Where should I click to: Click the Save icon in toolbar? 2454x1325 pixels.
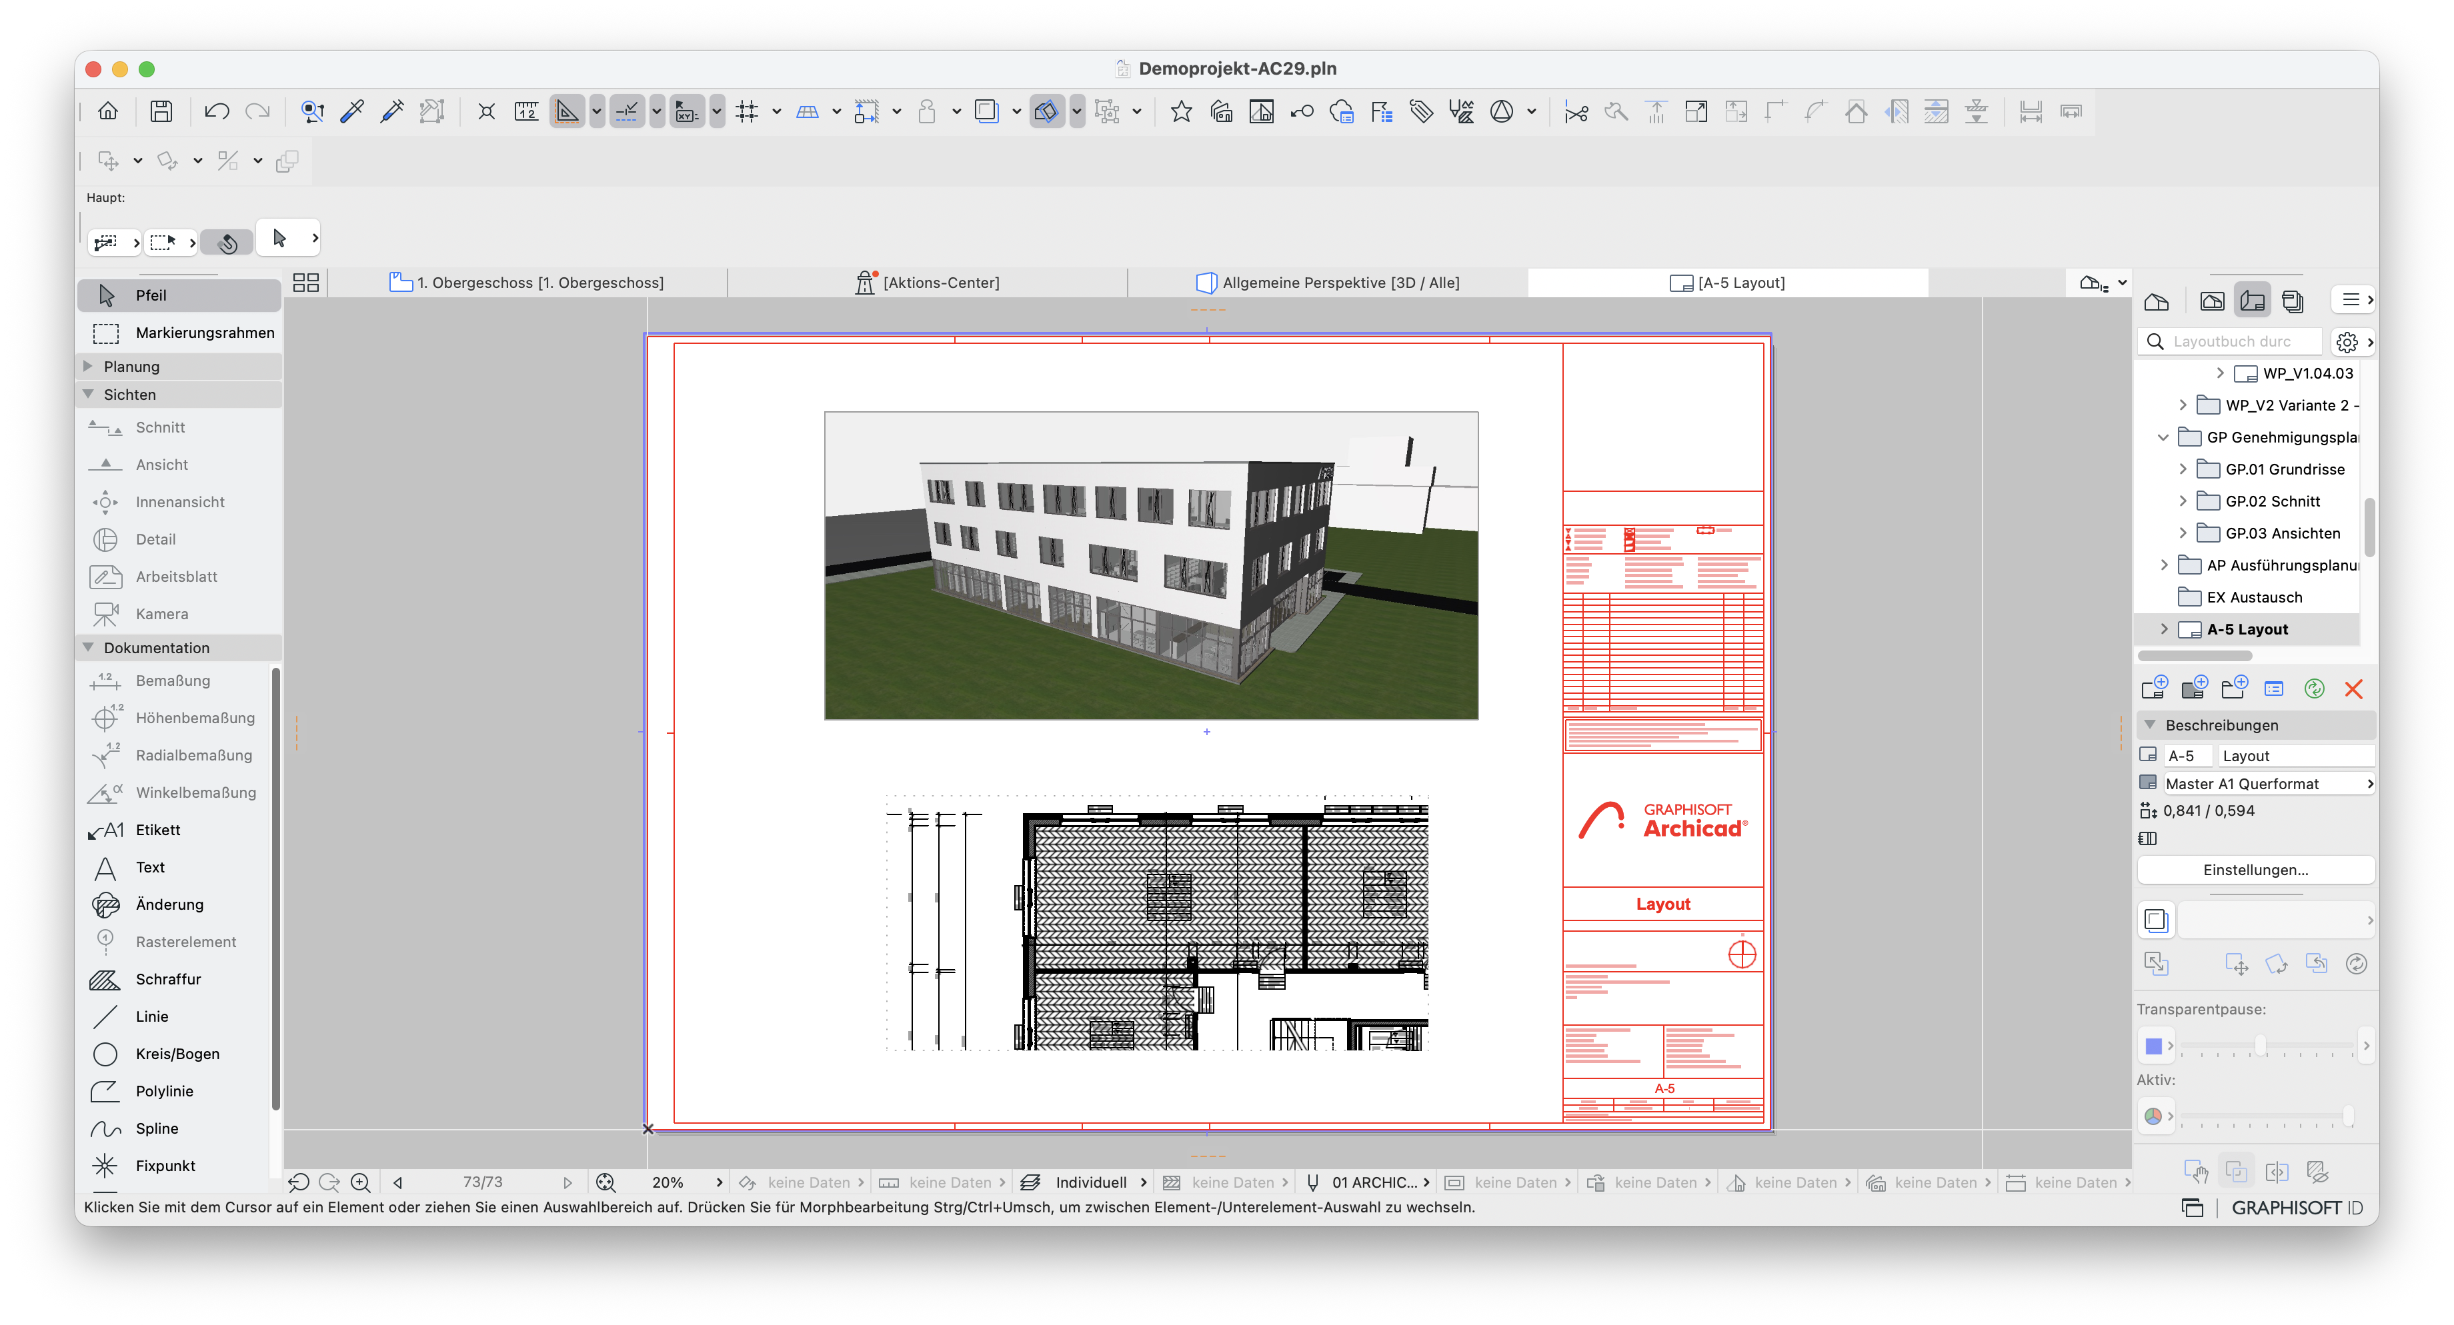[x=161, y=111]
